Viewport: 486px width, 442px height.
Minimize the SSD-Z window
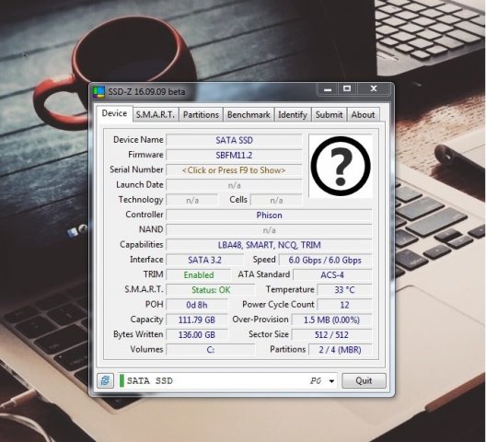(x=328, y=89)
